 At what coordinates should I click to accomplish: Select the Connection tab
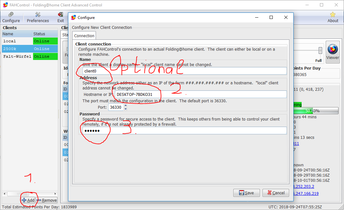pyautogui.click(x=84, y=36)
